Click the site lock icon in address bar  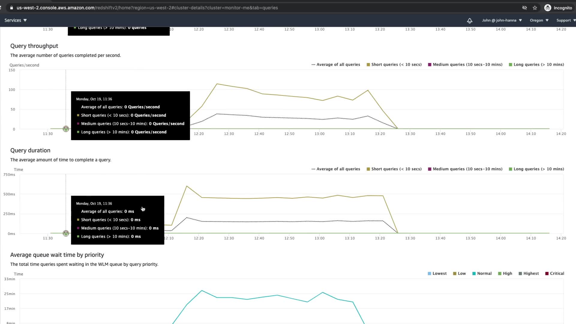(x=11, y=8)
